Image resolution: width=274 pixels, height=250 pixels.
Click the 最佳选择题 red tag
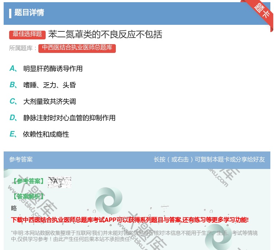27,35
